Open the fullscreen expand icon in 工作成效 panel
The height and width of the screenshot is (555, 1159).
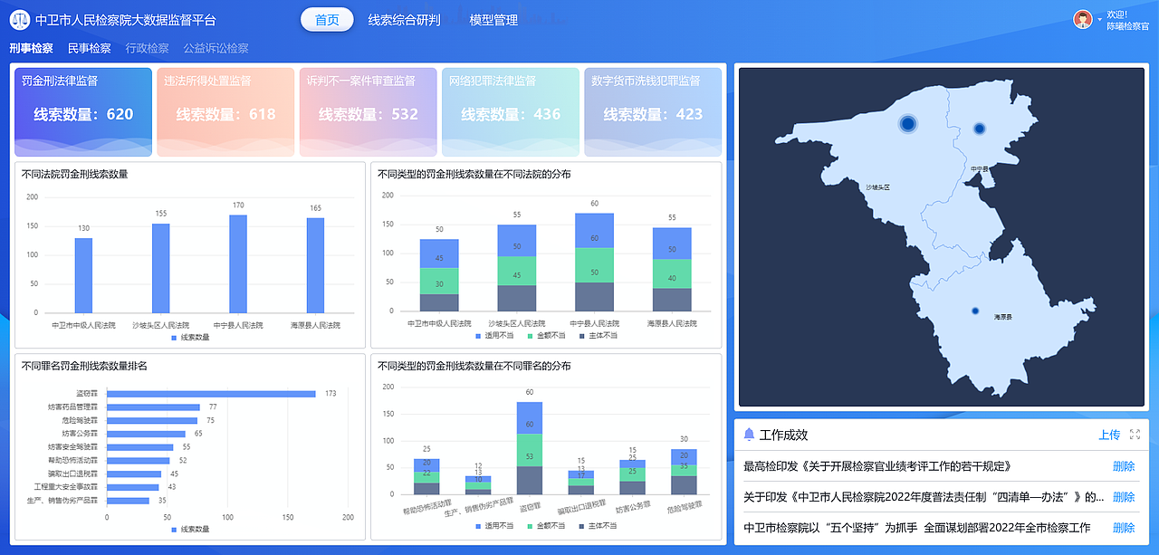[1135, 433]
